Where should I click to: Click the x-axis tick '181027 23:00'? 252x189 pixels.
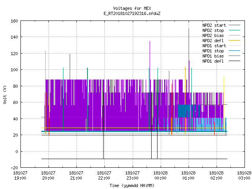[x=132, y=176]
